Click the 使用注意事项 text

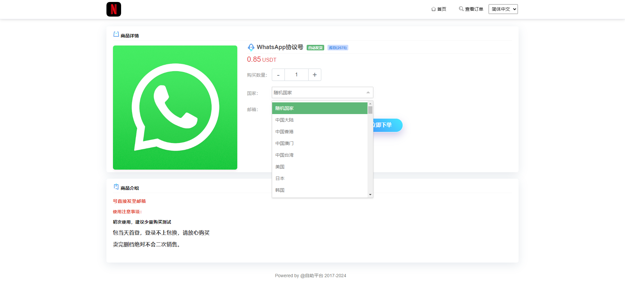(x=127, y=212)
